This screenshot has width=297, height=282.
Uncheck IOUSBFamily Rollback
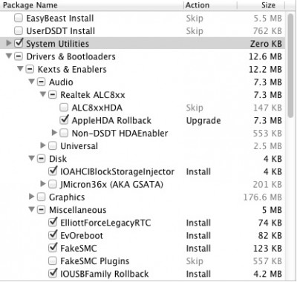[x=53, y=273]
